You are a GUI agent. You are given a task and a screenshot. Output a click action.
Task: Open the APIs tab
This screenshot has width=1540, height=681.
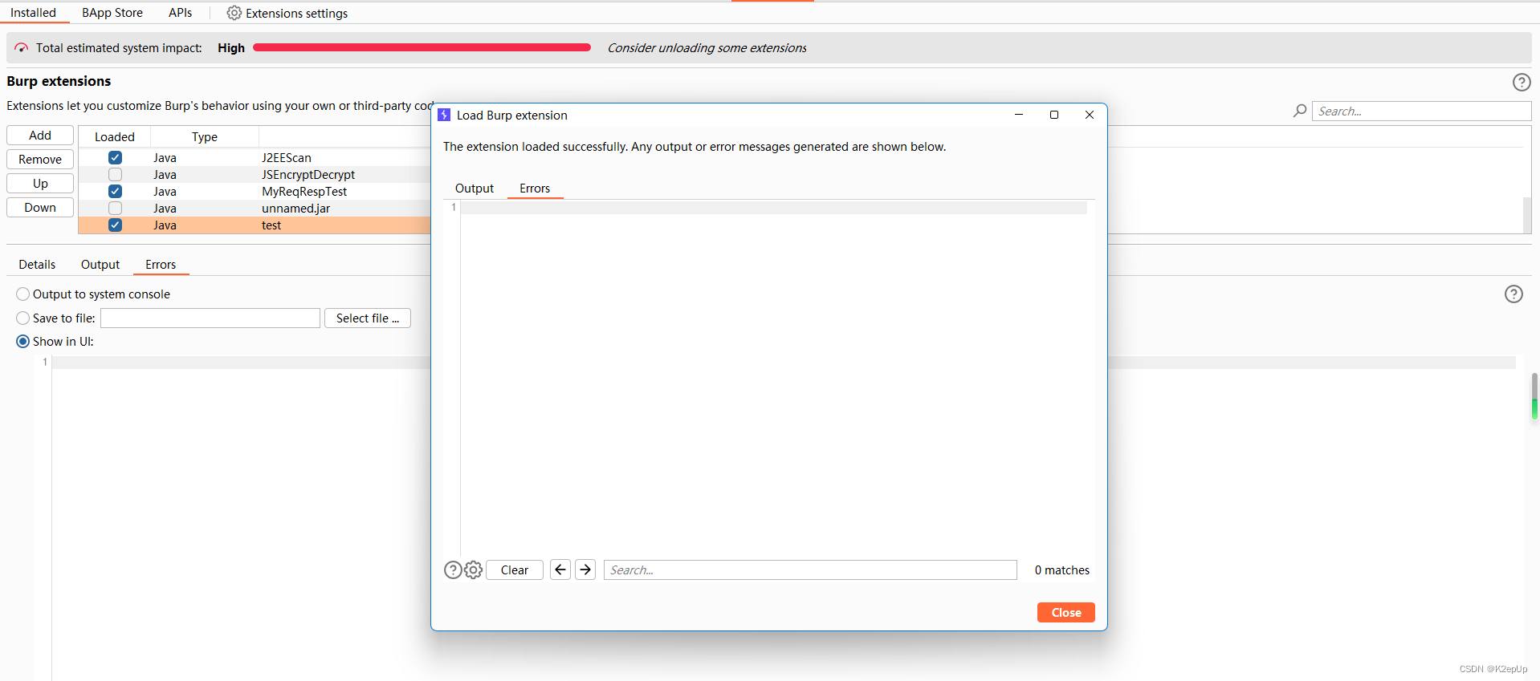pyautogui.click(x=180, y=13)
